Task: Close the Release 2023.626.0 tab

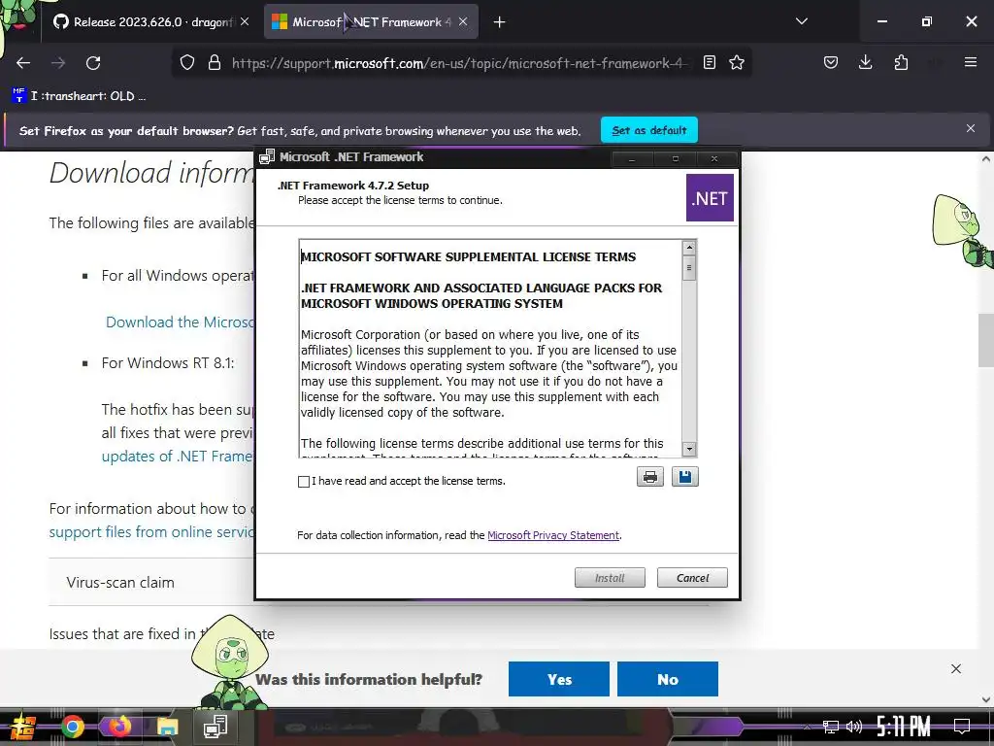Action: (x=245, y=22)
